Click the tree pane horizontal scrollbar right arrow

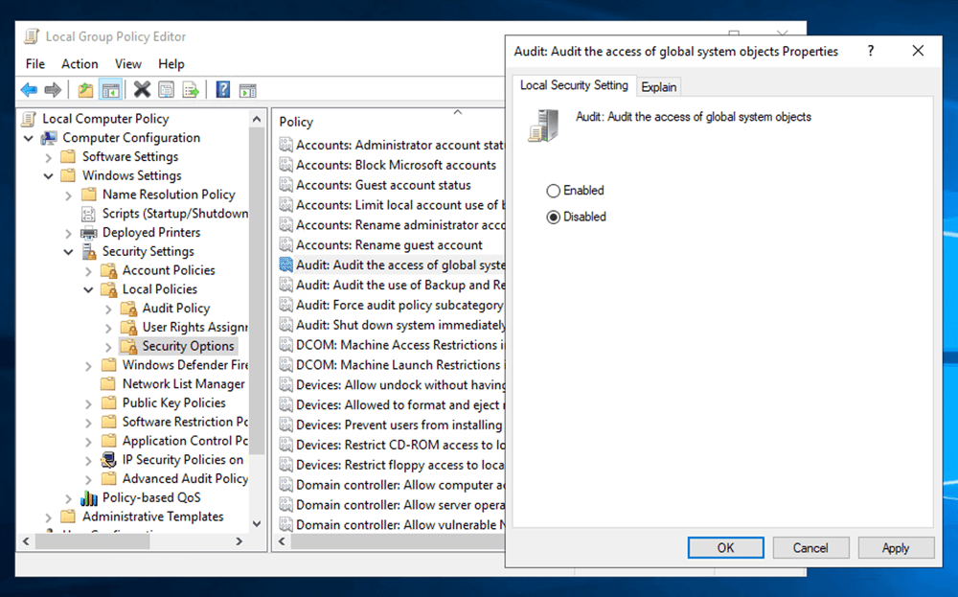coord(239,541)
